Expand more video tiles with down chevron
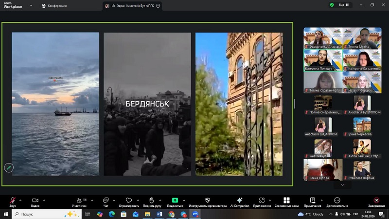 click(x=342, y=185)
